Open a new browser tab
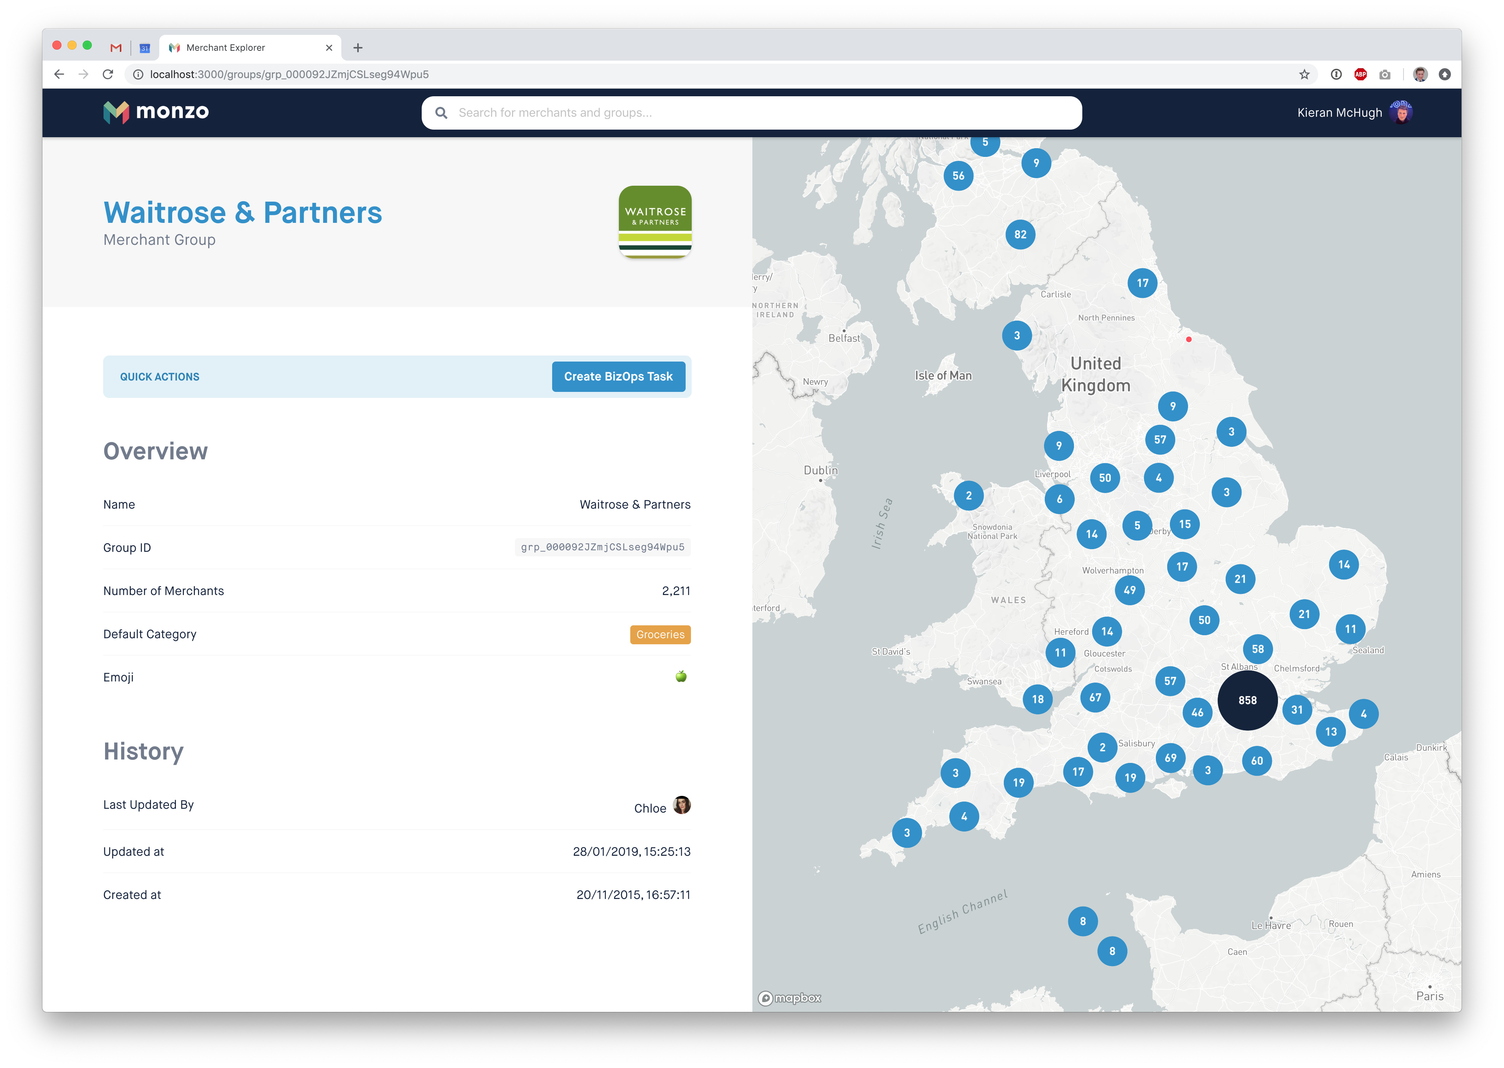The width and height of the screenshot is (1504, 1068). coord(358,47)
